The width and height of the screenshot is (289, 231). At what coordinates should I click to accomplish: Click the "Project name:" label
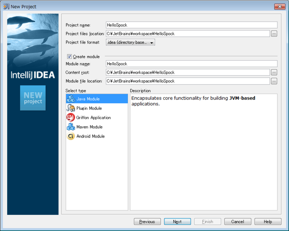tap(78, 25)
